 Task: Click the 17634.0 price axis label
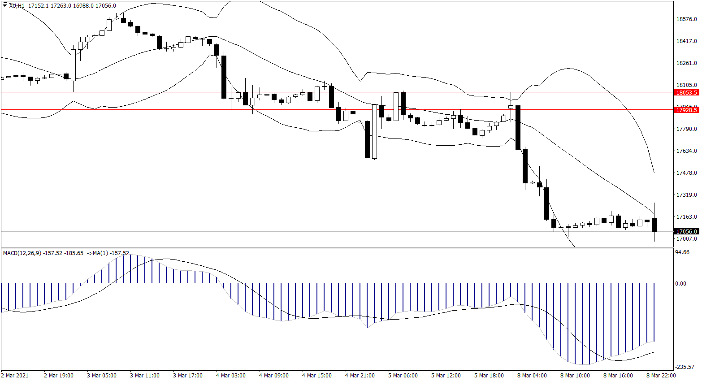click(686, 151)
